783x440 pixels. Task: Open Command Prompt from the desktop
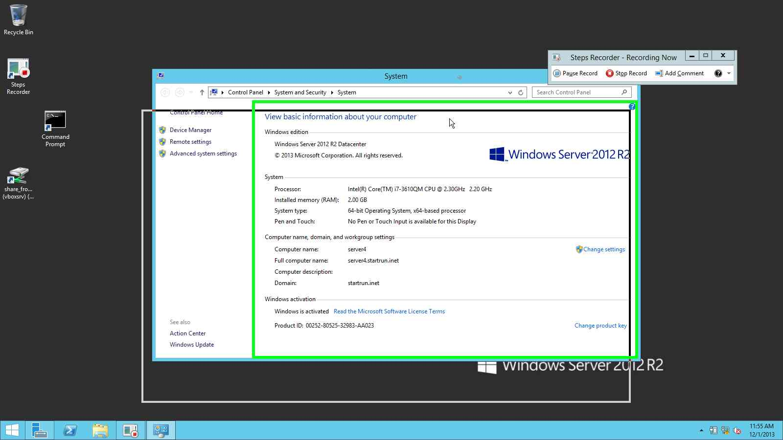coord(55,119)
